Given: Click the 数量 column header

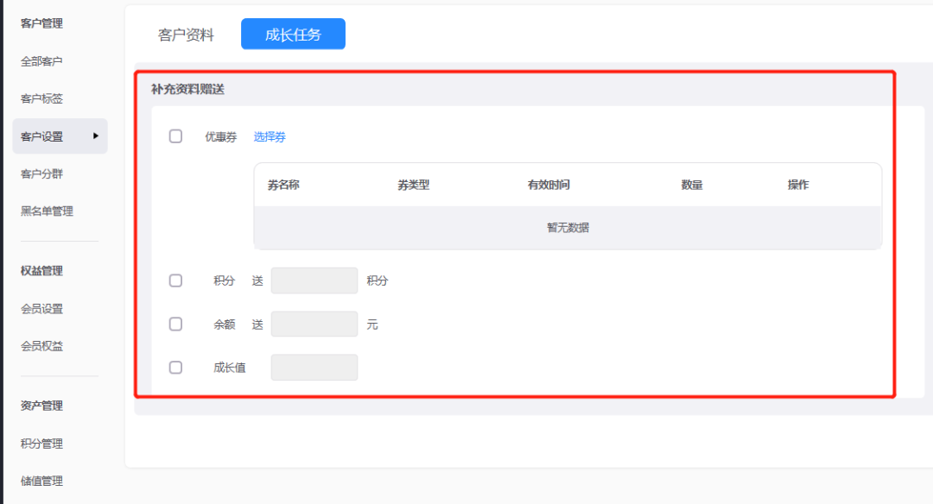Looking at the screenshot, I should click(692, 185).
